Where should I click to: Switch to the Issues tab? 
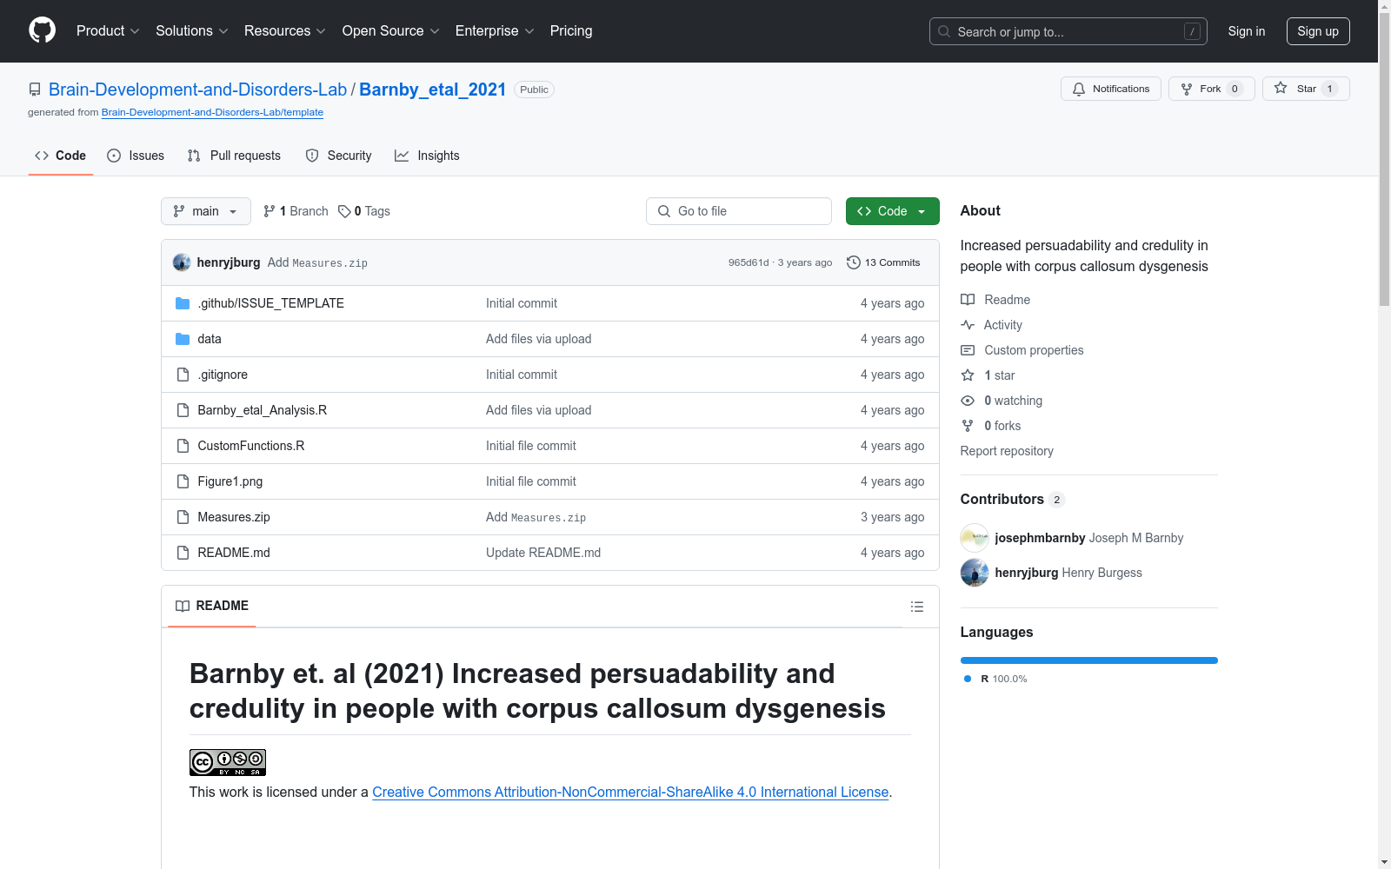[x=136, y=156]
